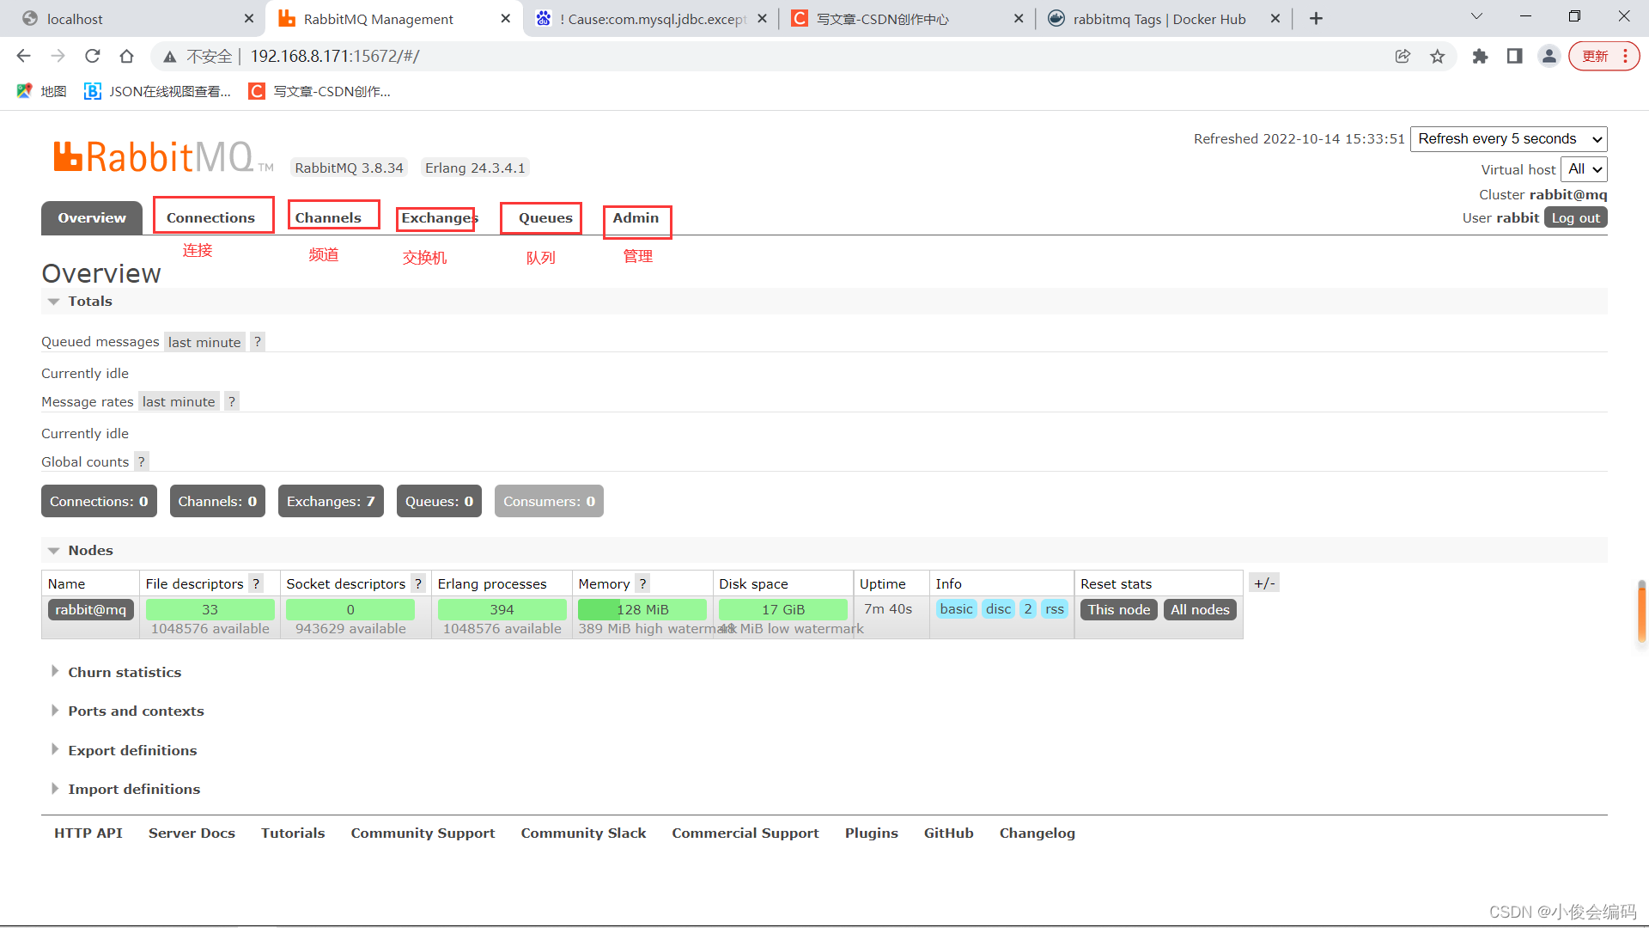Expand the Ports and contexts section

click(x=136, y=711)
